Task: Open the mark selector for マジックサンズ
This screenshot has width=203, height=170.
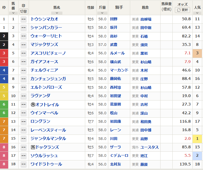Action: (x=24, y=45)
